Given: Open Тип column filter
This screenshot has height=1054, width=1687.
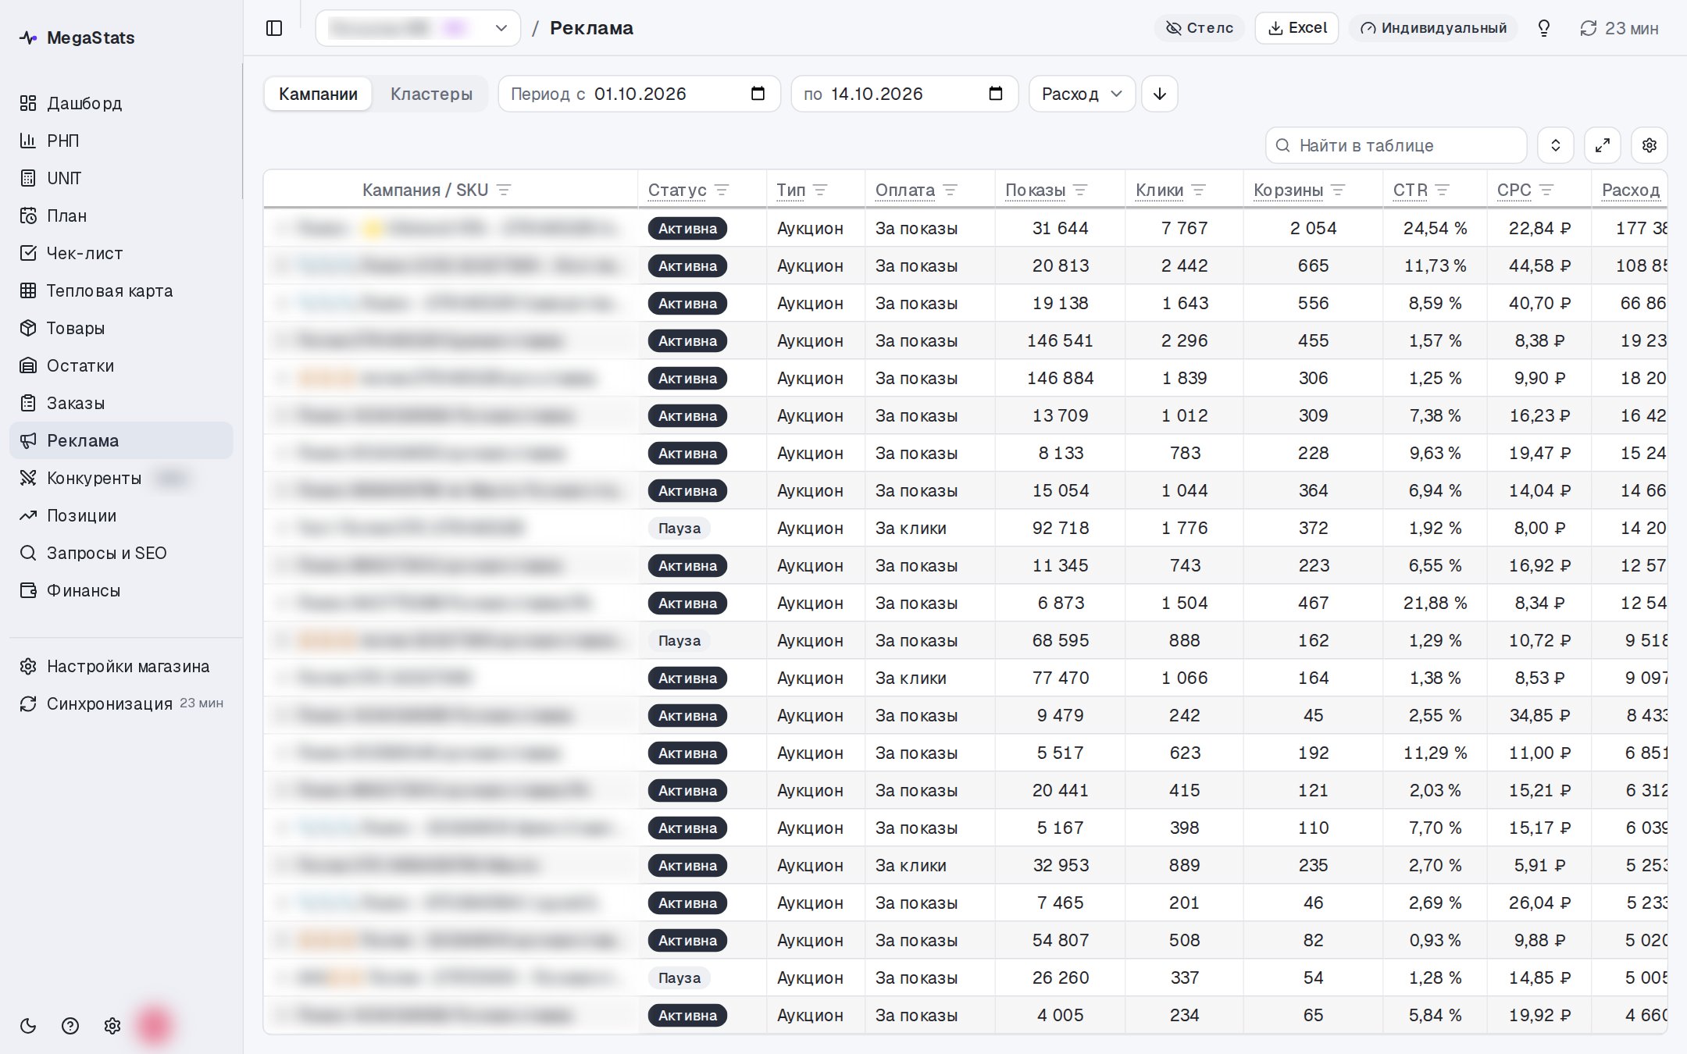Looking at the screenshot, I should click(x=820, y=190).
